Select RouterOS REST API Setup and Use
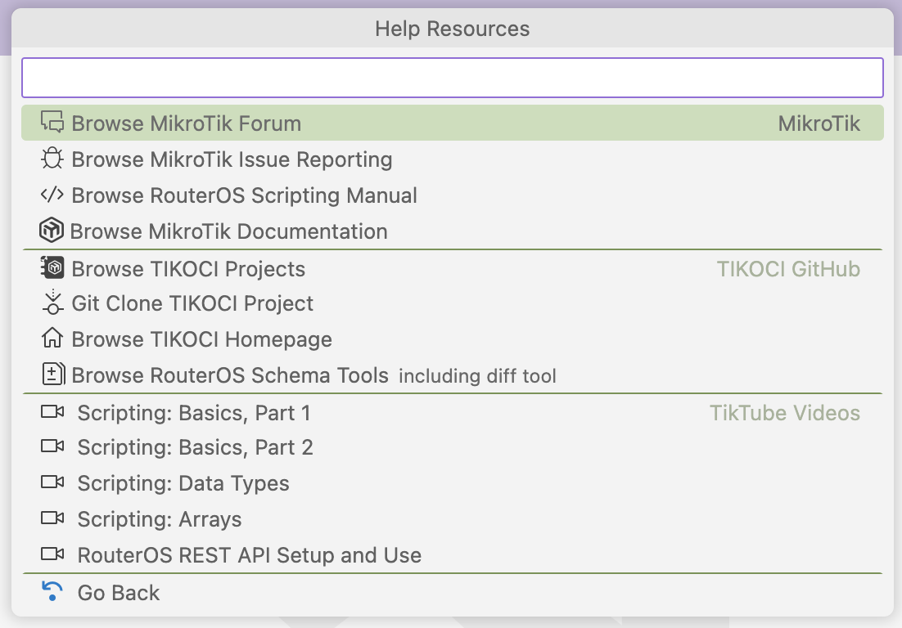 click(x=452, y=555)
